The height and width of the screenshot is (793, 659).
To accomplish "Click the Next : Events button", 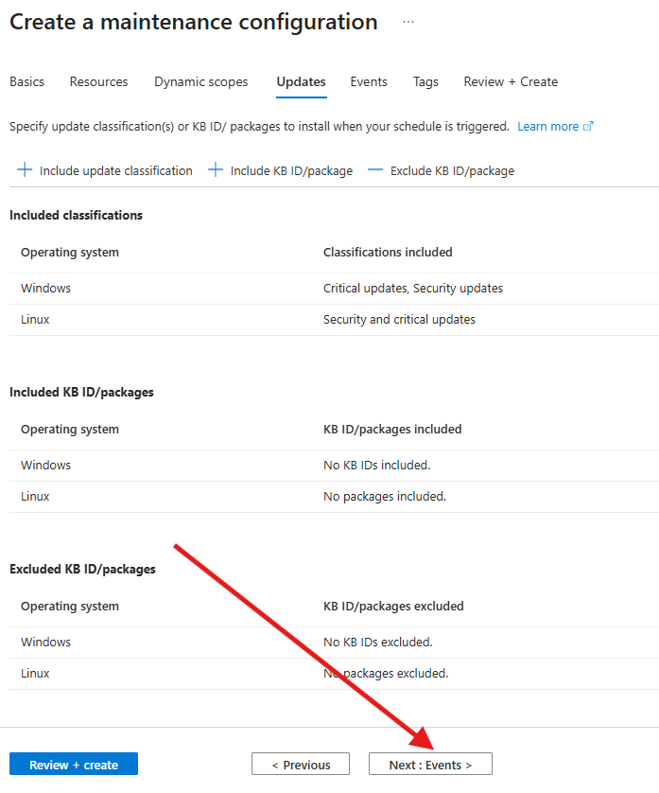I will point(430,765).
